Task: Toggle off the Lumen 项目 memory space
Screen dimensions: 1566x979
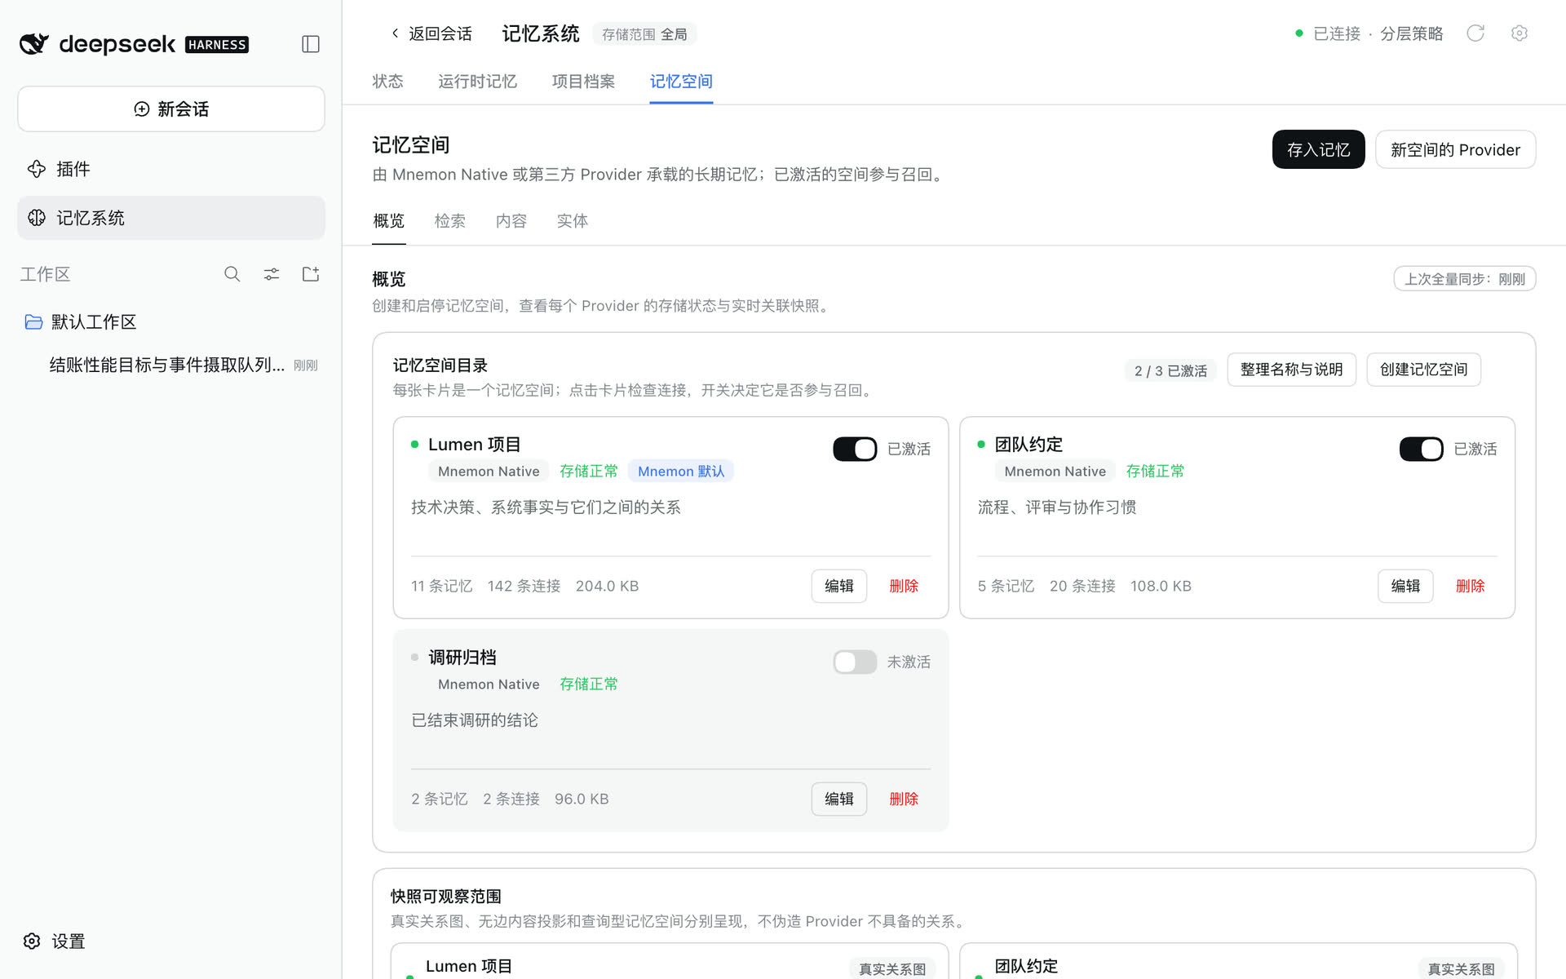Action: coord(855,449)
